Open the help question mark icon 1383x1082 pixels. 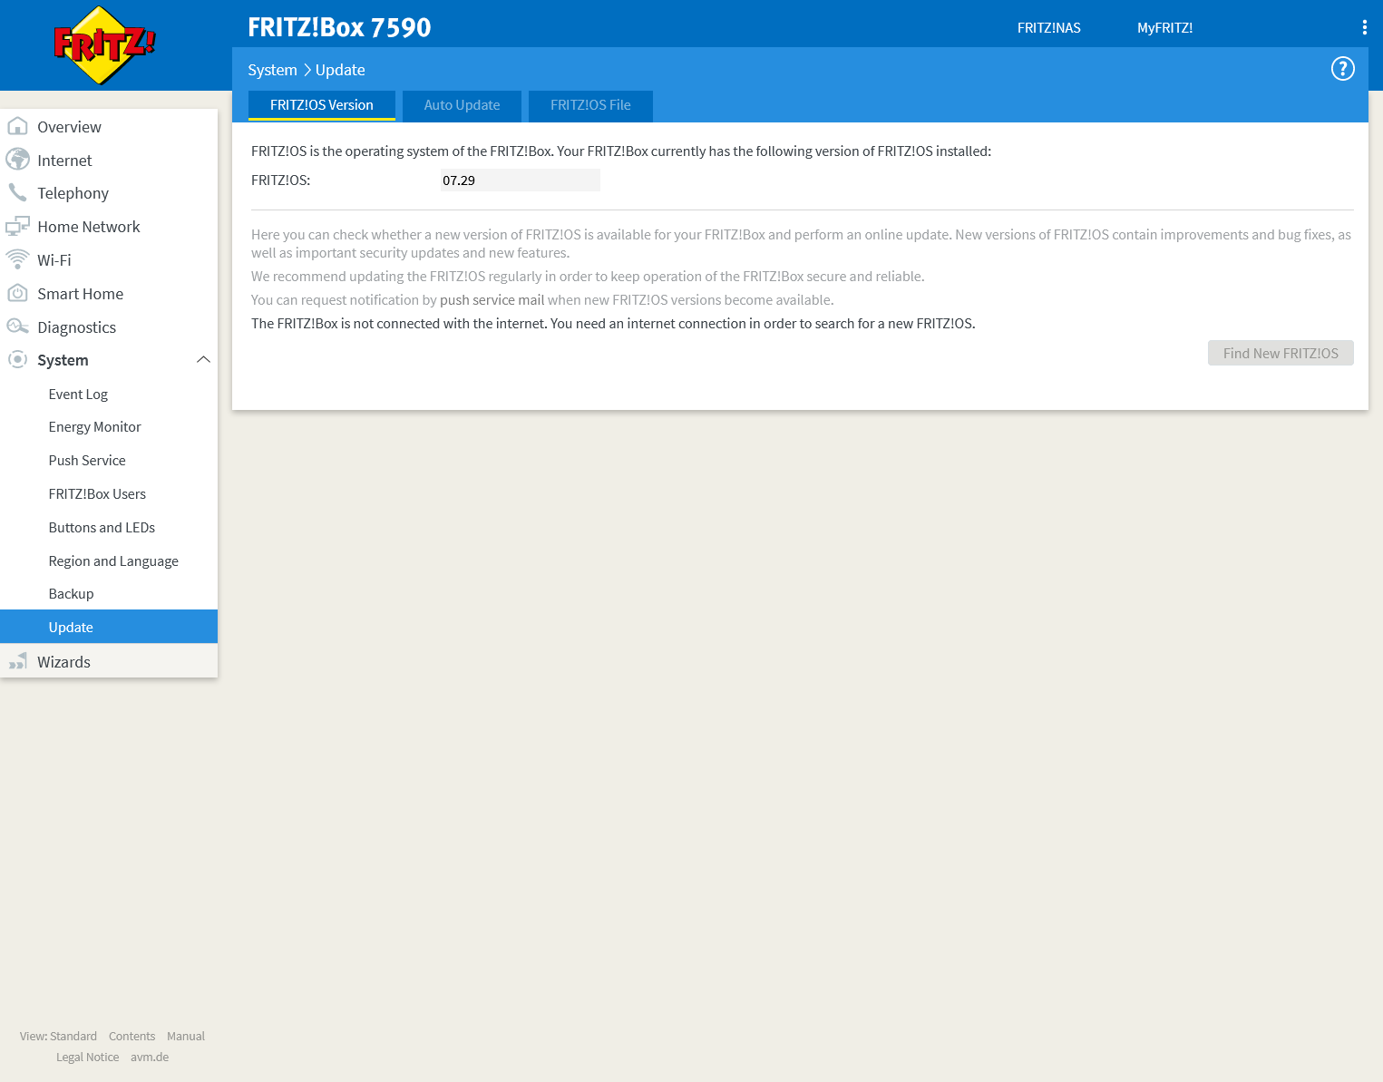[x=1342, y=69]
